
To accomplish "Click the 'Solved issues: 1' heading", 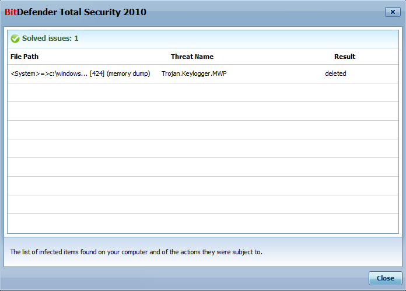I will click(50, 38).
